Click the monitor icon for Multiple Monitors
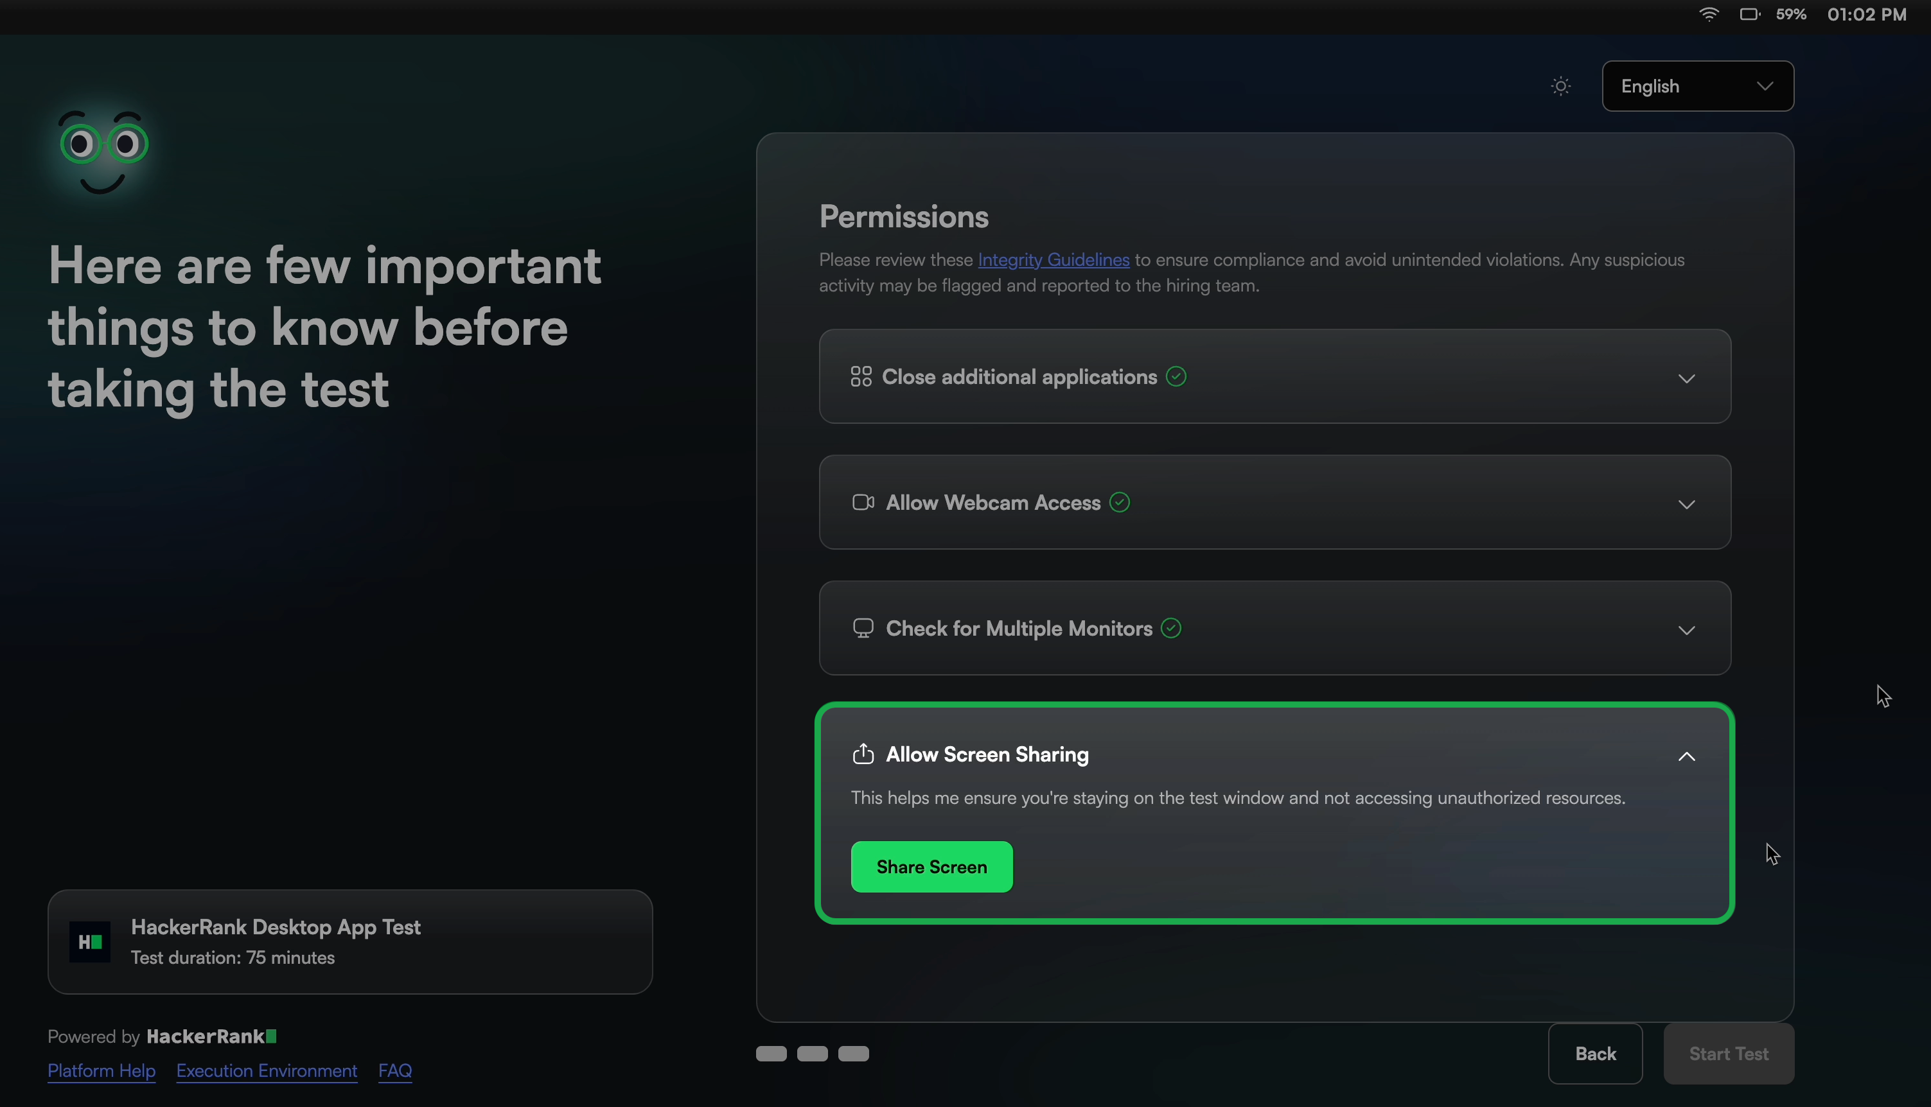 point(863,629)
